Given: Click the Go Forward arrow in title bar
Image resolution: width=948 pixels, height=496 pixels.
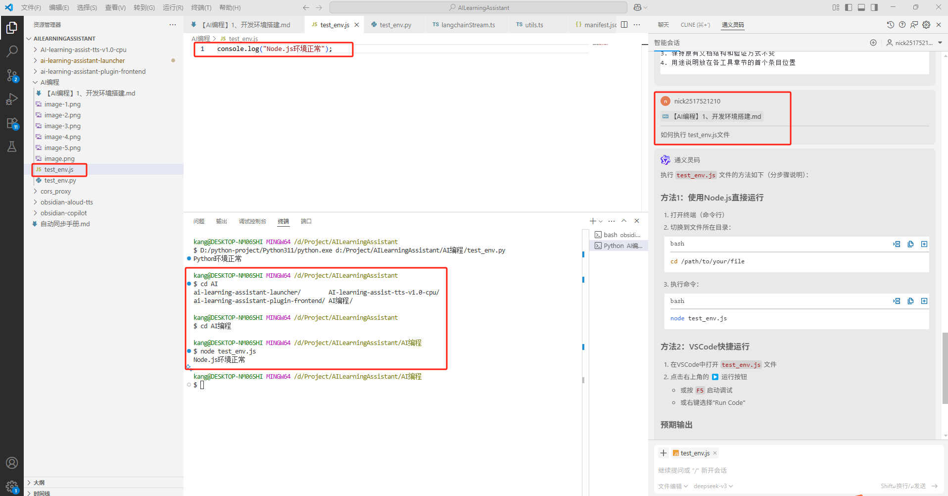Looking at the screenshot, I should (x=319, y=7).
